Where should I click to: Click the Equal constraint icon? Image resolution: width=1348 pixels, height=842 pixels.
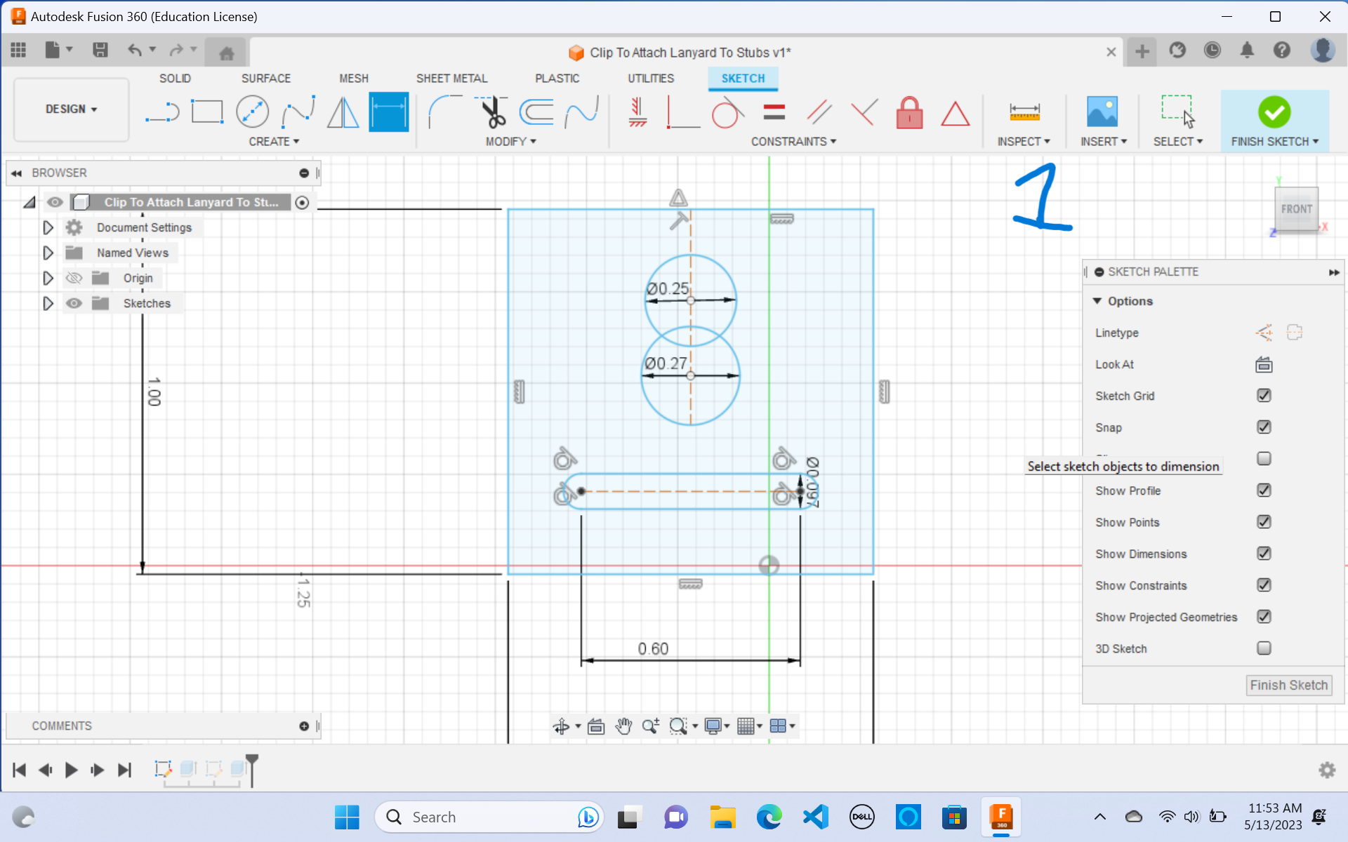[x=774, y=112]
